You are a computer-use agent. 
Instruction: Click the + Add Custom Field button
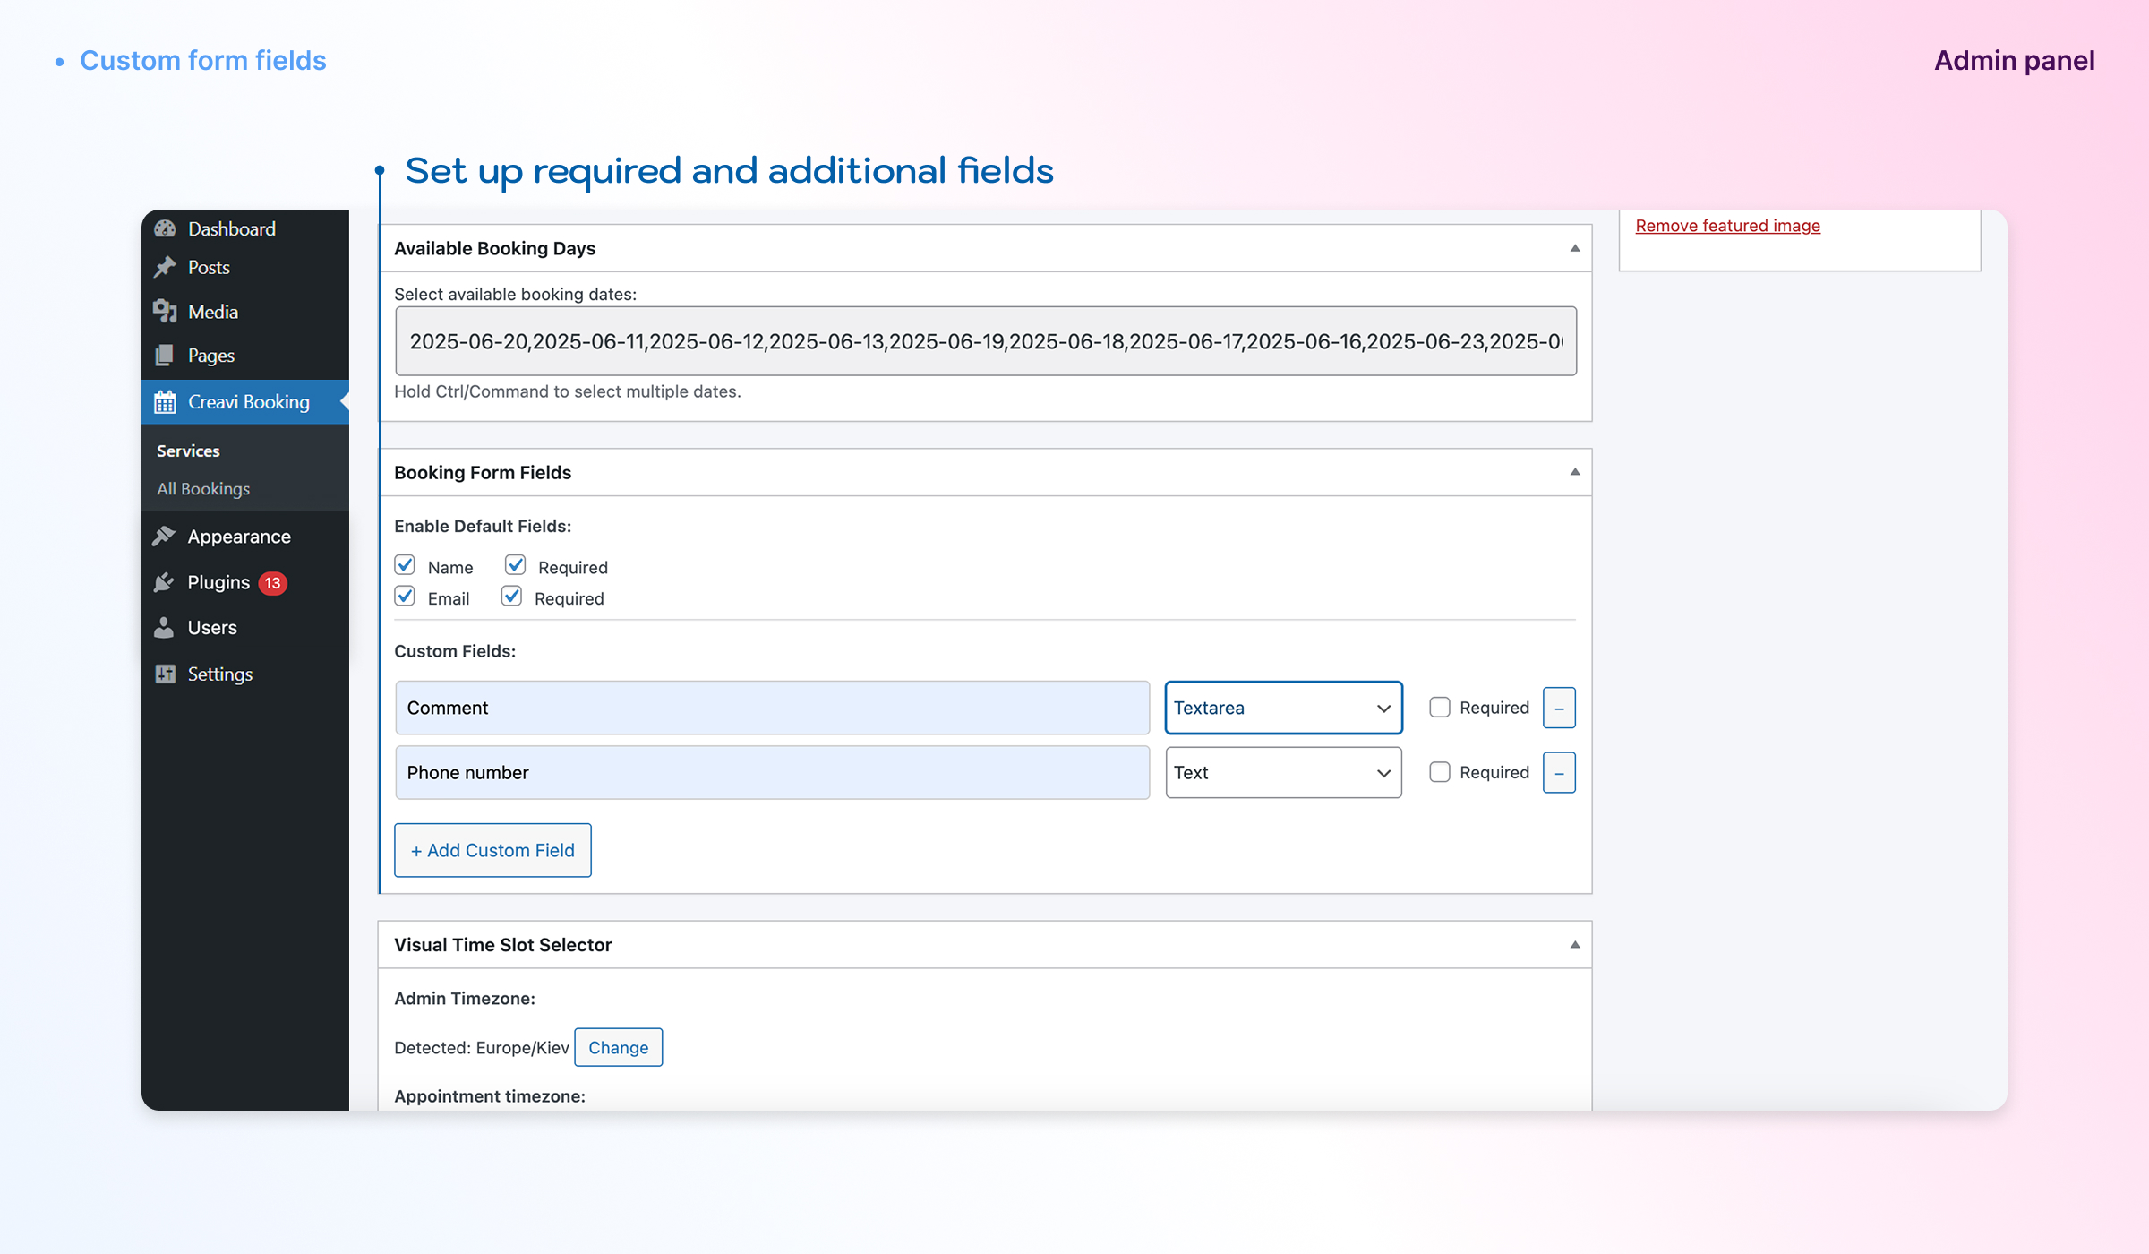492,850
